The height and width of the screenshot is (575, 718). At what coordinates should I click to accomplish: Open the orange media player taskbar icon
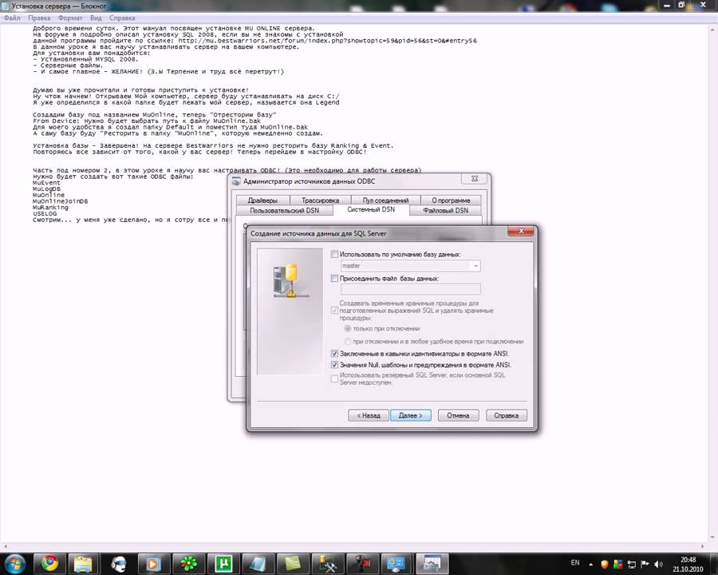point(153,563)
